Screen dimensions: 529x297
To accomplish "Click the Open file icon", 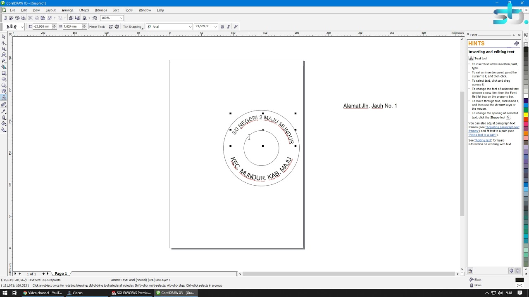I will [11, 18].
